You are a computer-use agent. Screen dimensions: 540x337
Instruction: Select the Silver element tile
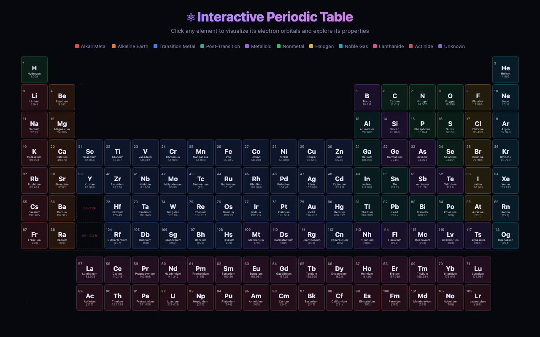point(311,180)
